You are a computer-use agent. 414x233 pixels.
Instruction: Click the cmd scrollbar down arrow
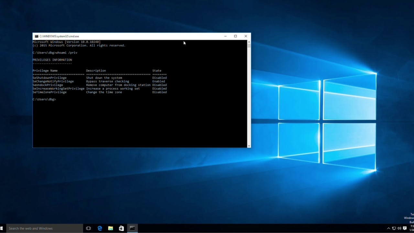pos(249,146)
